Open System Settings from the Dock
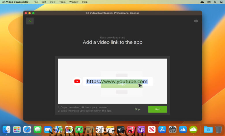Image resolution: width=225 pixels, height=136 pixels. coord(172,129)
